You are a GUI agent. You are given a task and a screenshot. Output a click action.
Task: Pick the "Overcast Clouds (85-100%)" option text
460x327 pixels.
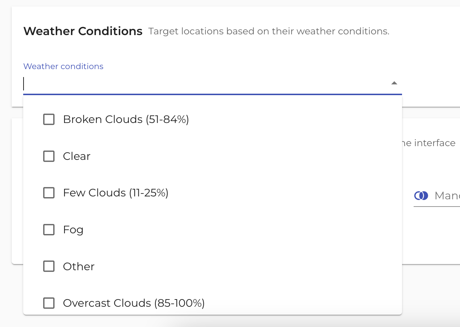[x=134, y=303]
